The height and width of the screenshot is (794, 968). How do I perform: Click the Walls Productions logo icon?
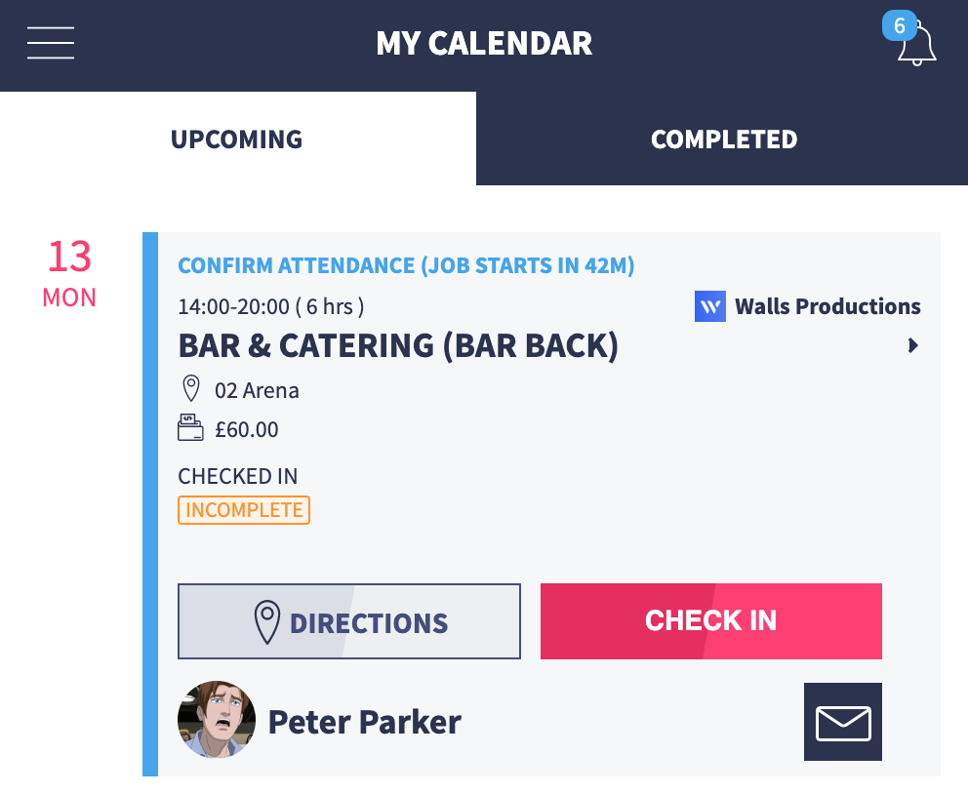pyautogui.click(x=709, y=307)
